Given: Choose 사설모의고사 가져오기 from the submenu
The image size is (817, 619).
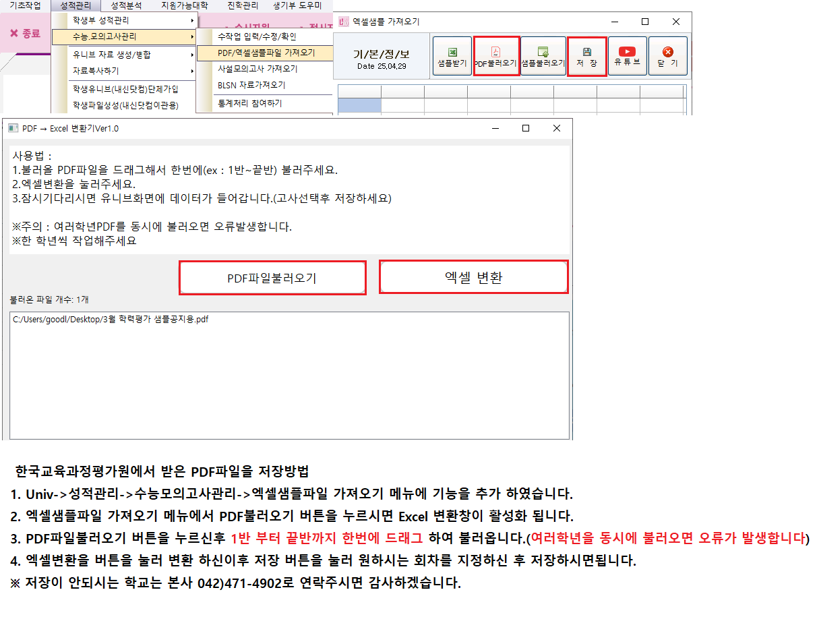Looking at the screenshot, I should [x=258, y=69].
